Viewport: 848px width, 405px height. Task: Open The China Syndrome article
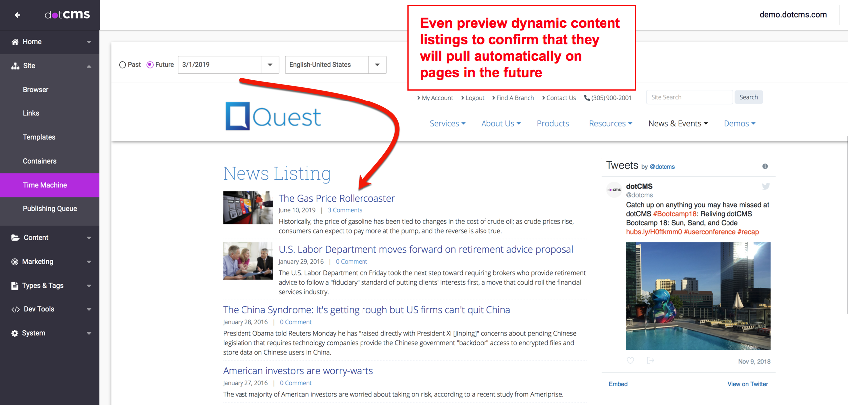tap(366, 310)
